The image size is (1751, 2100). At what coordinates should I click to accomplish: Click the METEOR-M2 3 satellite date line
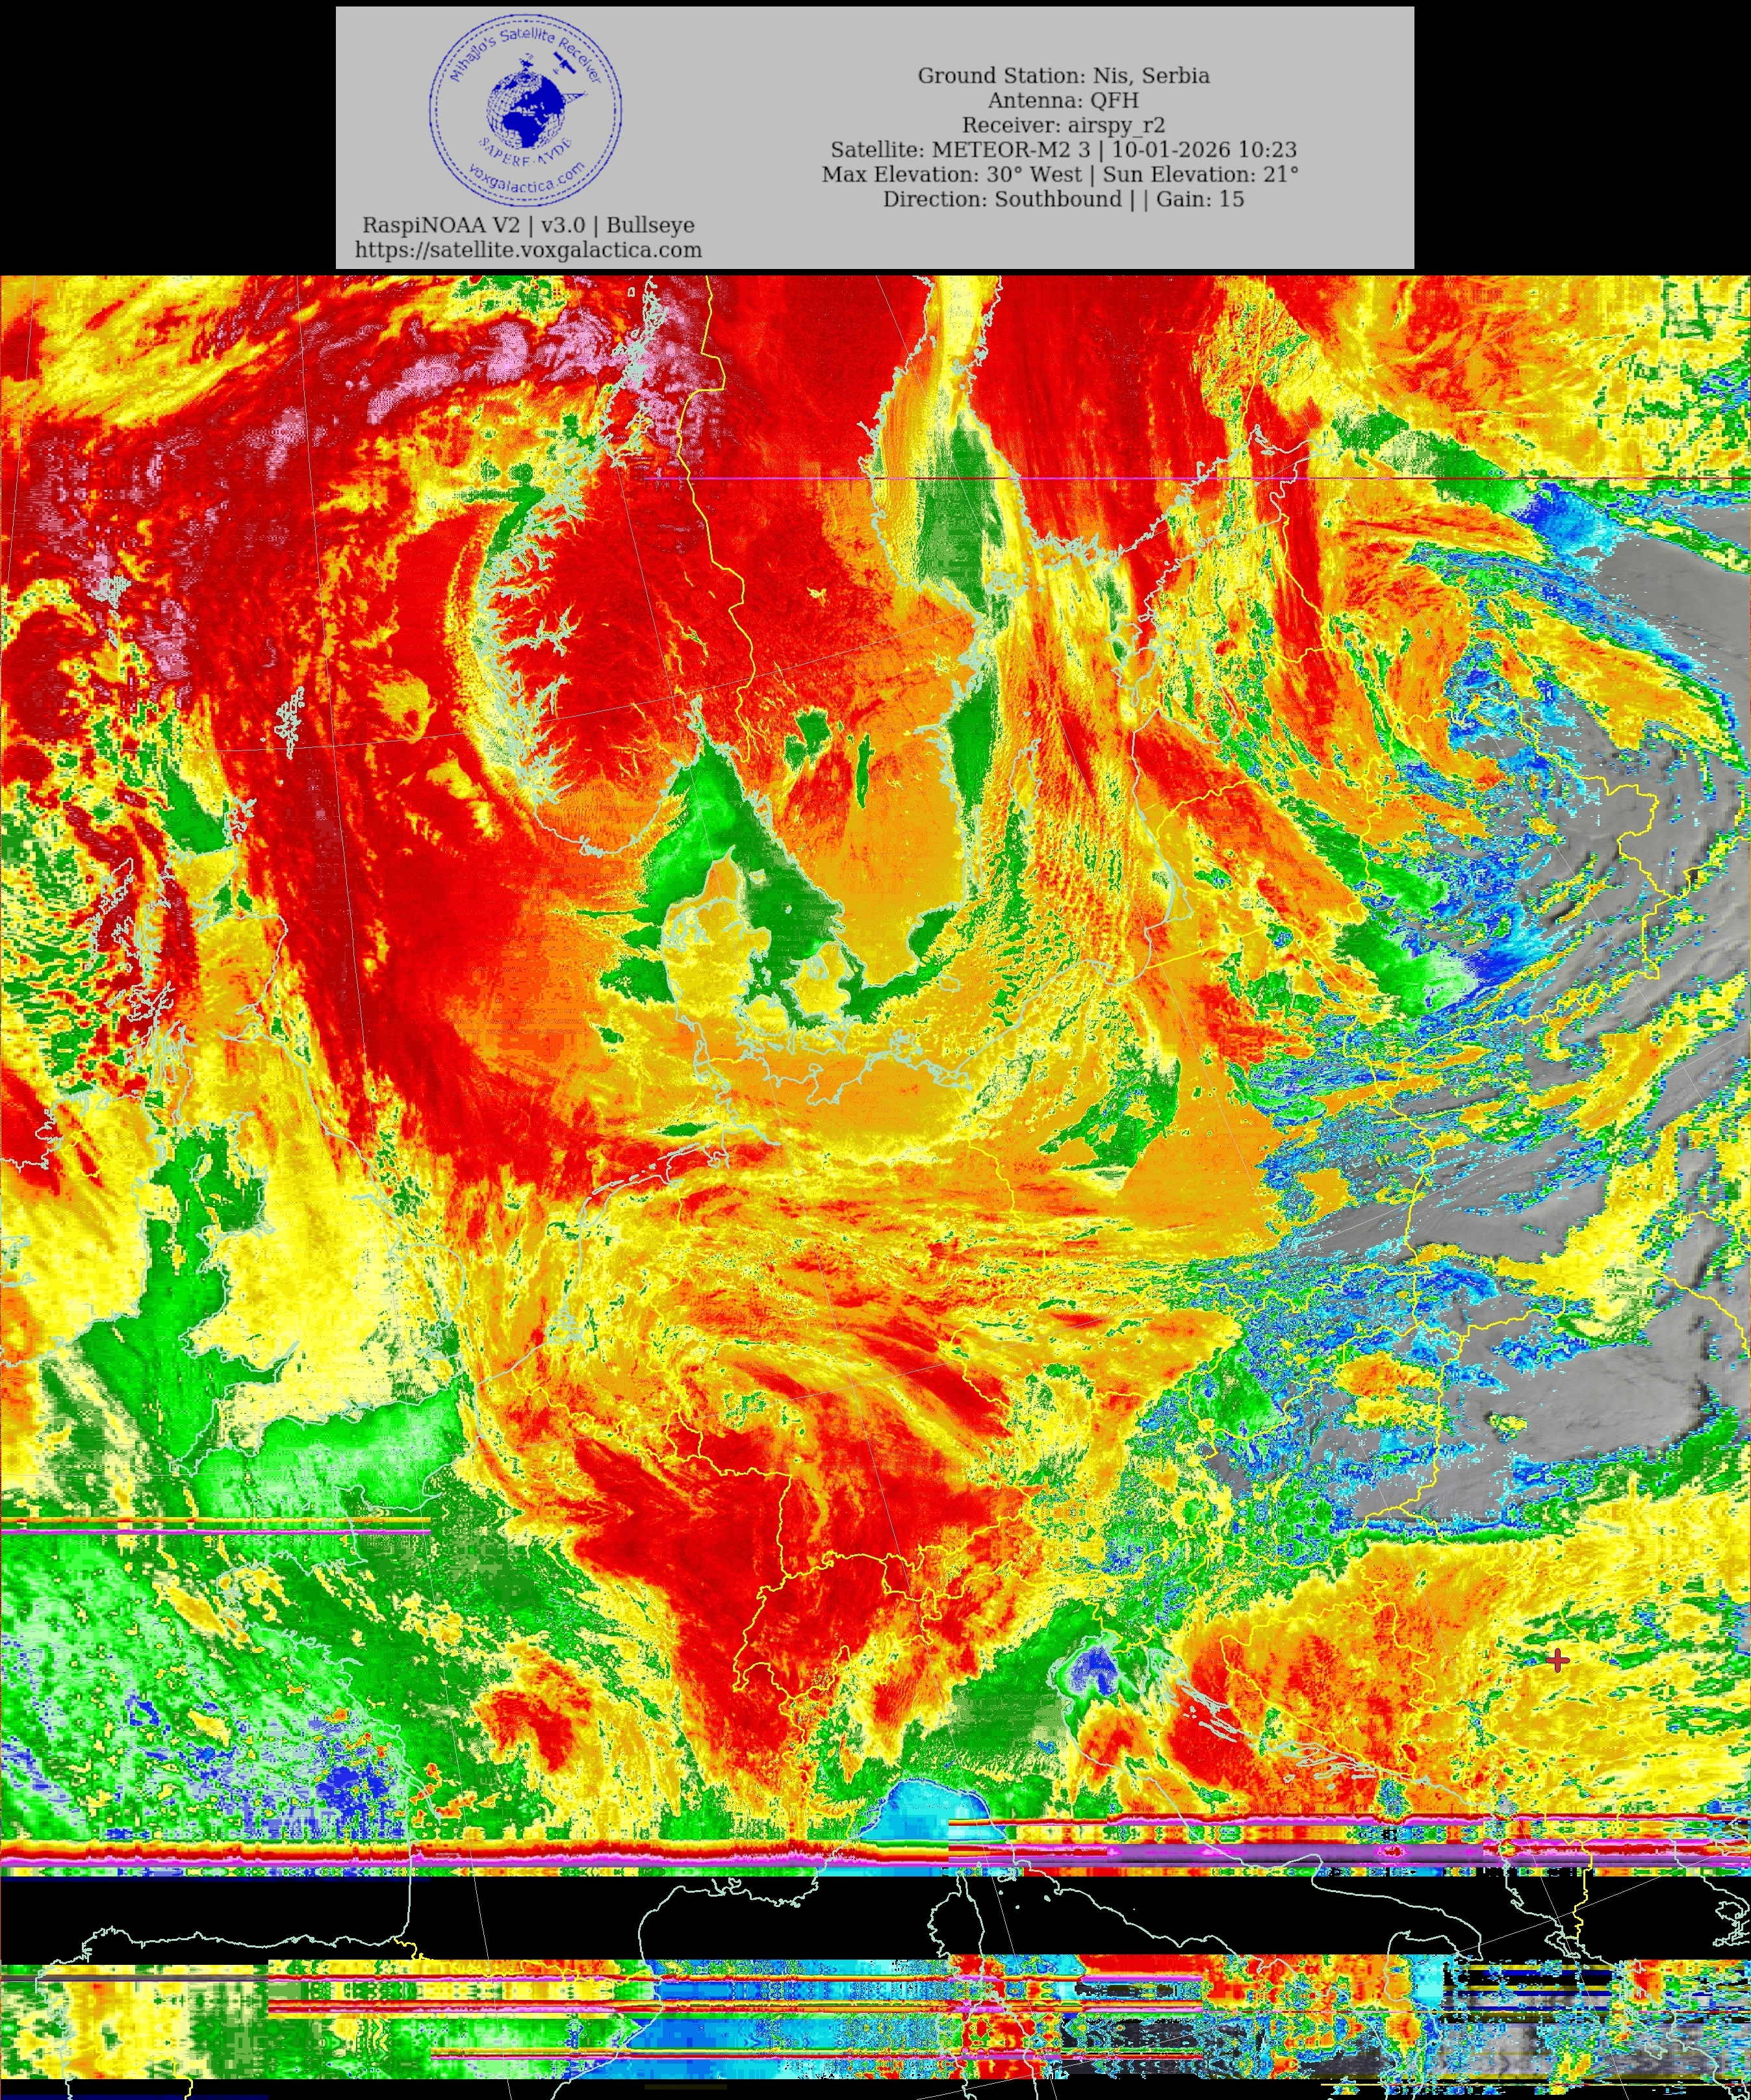[1063, 150]
